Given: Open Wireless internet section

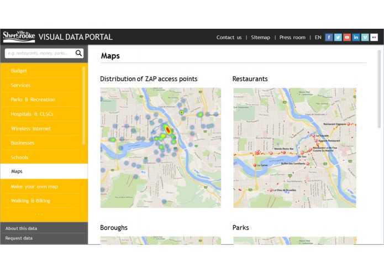Looking at the screenshot, I should 31,128.
